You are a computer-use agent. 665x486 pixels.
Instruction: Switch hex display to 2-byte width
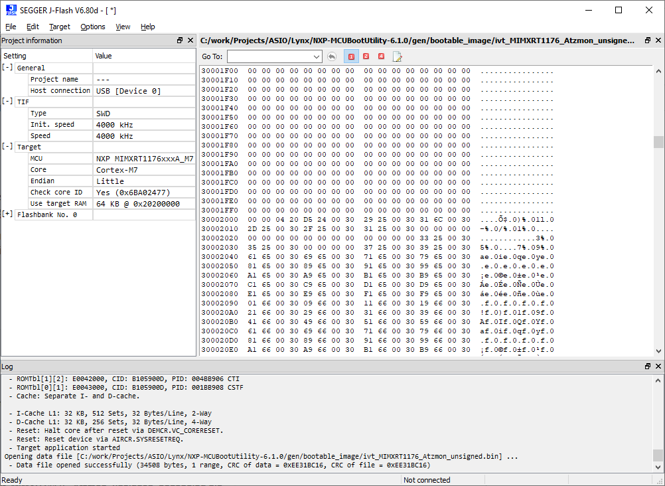tap(366, 56)
